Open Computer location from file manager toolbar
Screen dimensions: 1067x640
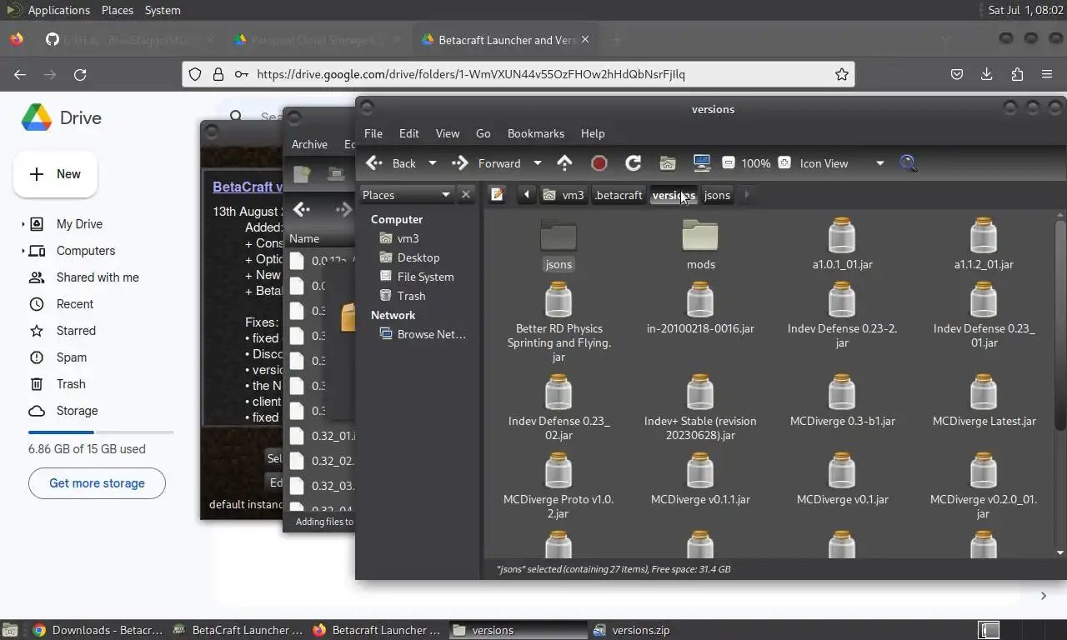(701, 163)
